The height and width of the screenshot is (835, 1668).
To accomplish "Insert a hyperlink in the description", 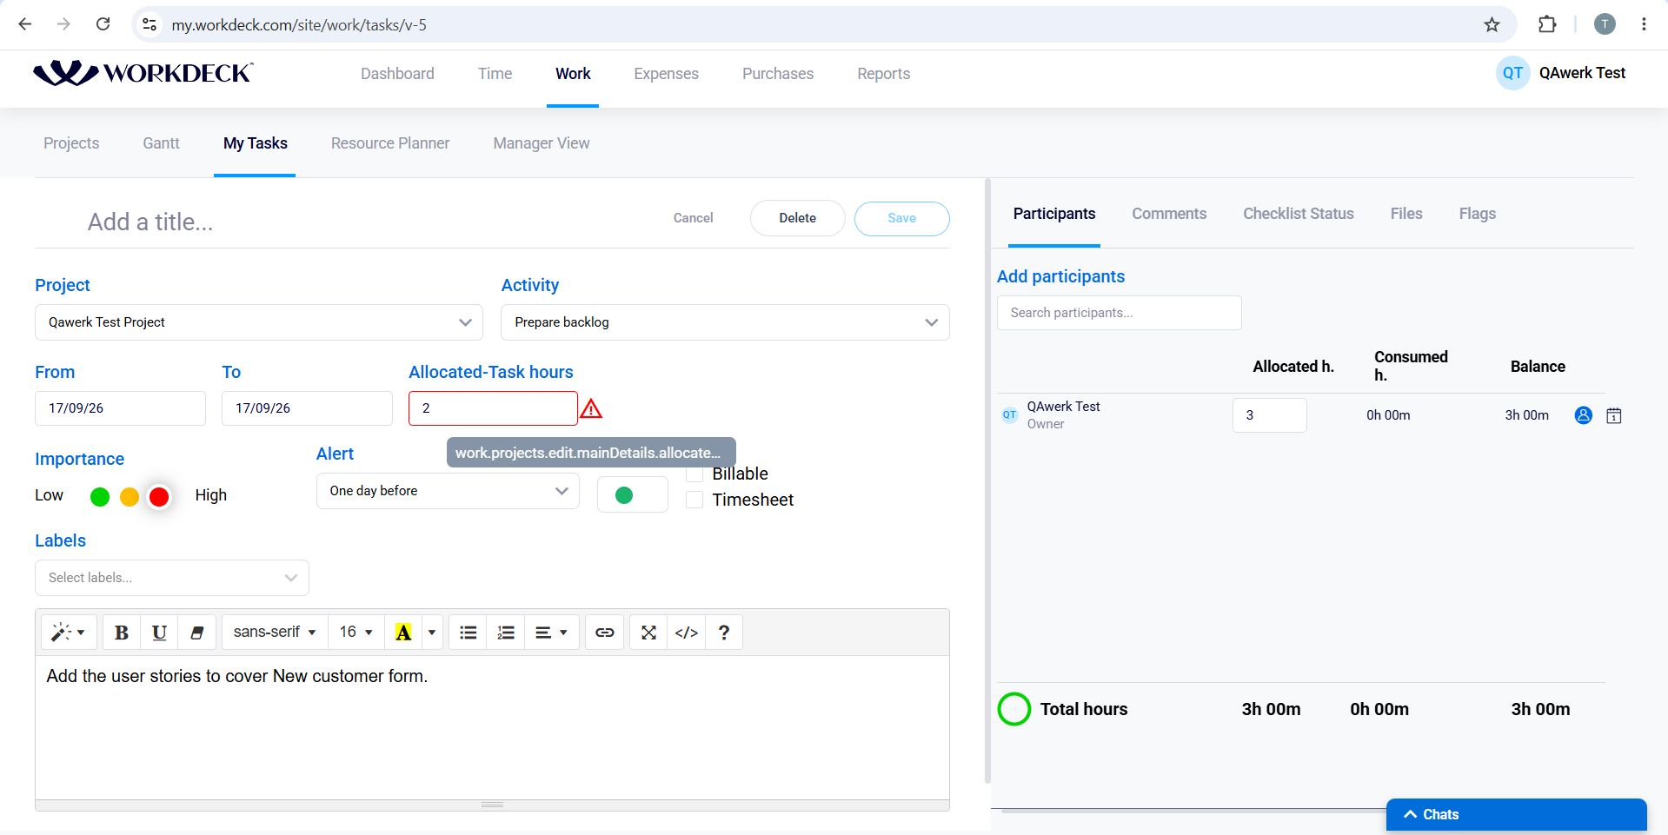I will coord(605,633).
